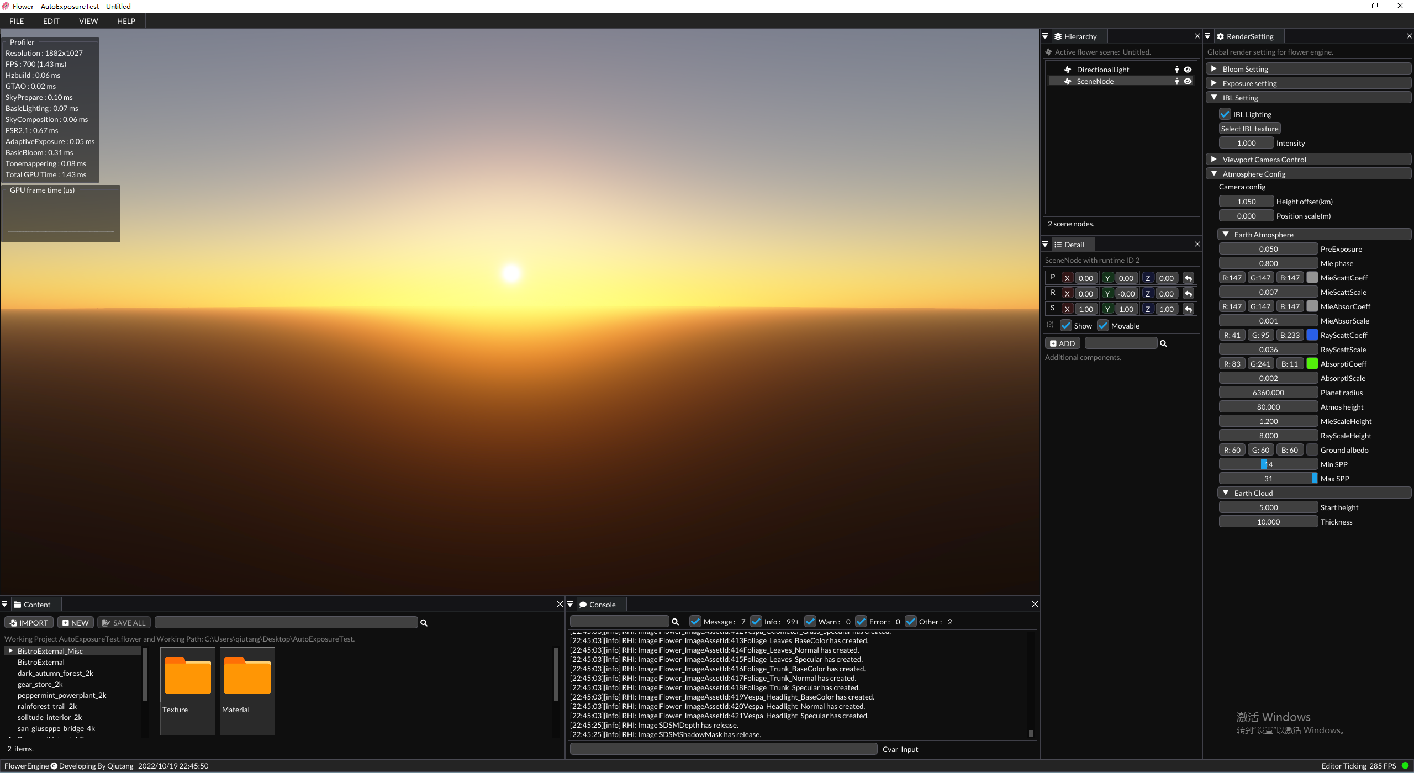
Task: Click DirectionalLight eye visibility icon
Action: click(x=1188, y=70)
